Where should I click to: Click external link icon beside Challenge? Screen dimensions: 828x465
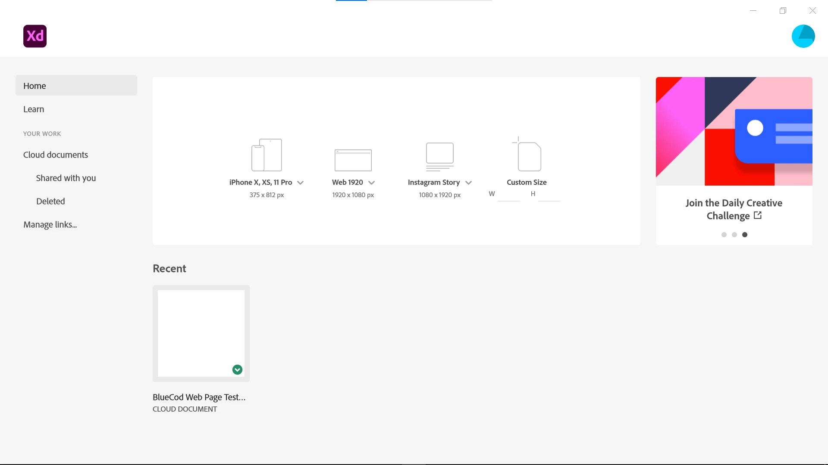pyautogui.click(x=758, y=215)
